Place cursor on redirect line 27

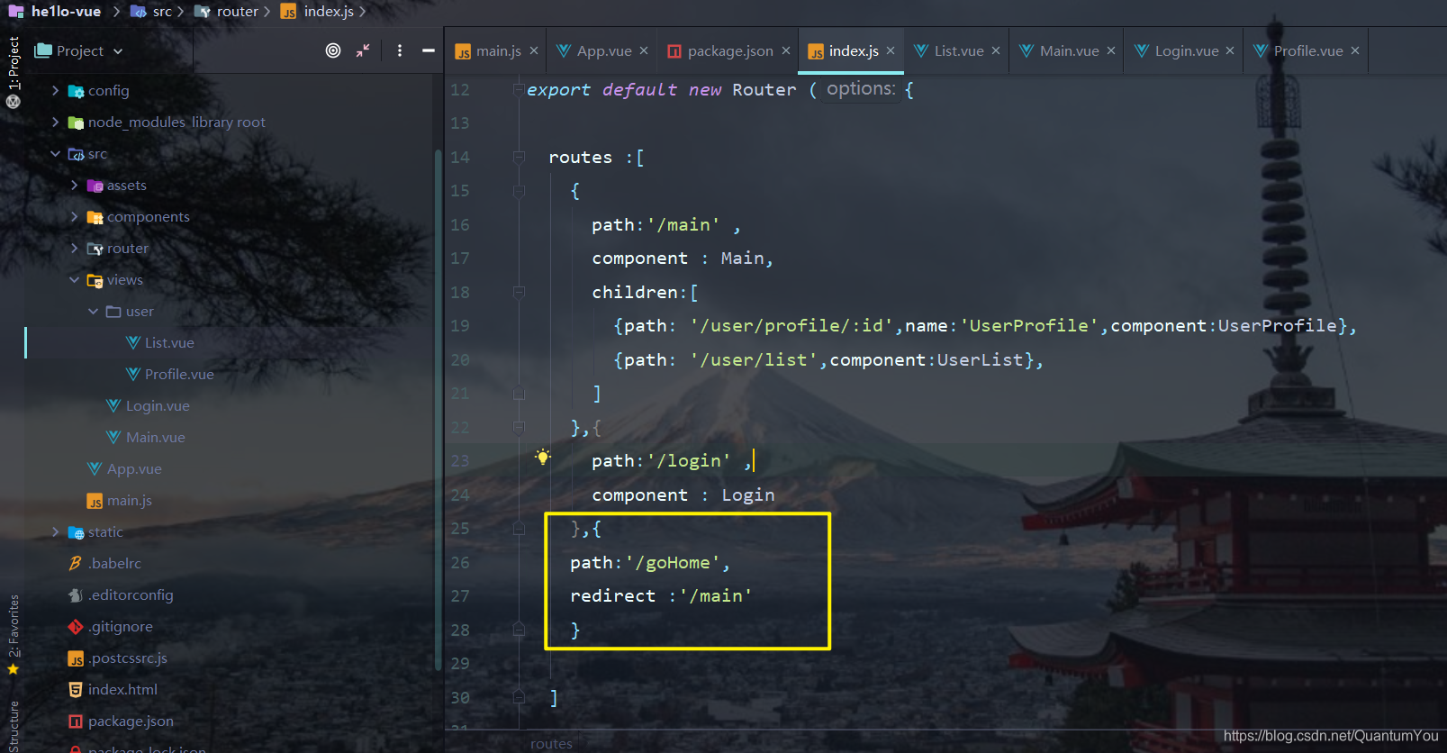pos(660,595)
